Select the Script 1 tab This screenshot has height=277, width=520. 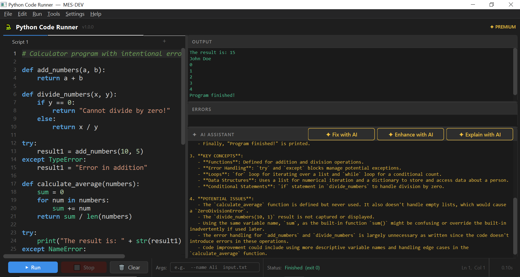coord(20,42)
